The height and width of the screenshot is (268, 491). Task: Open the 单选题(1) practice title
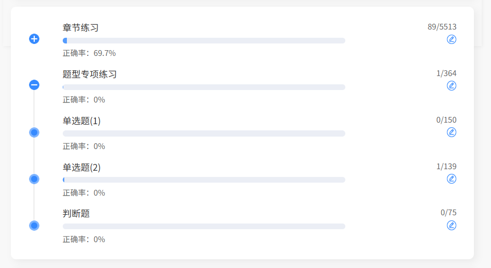pos(81,121)
